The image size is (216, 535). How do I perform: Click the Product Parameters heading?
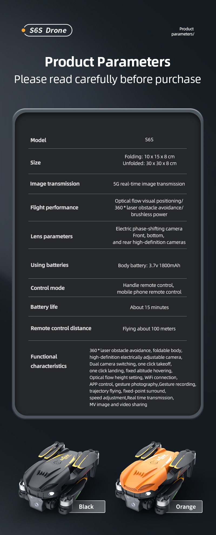click(108, 62)
